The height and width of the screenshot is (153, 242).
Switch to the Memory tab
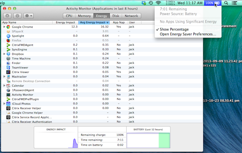tap(84, 16)
